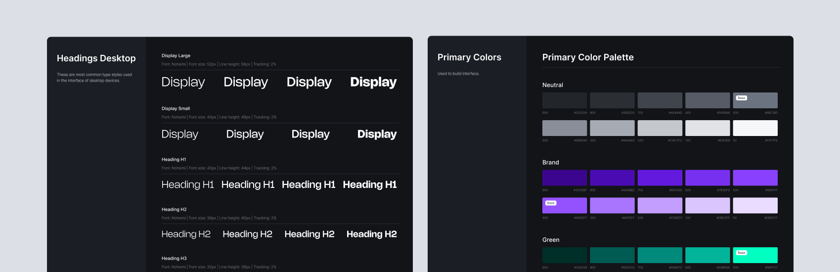This screenshot has width=840, height=272.
Task: Click the "Primary Color Palette" heading
Action: [x=588, y=57]
